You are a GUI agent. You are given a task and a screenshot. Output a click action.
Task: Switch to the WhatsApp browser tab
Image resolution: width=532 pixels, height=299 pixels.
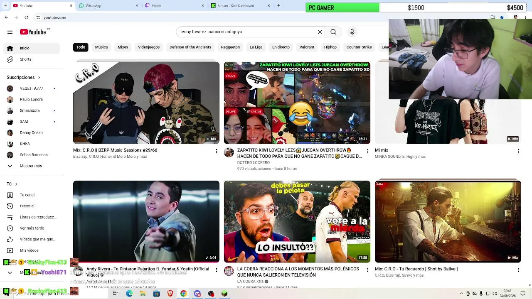[x=108, y=6]
